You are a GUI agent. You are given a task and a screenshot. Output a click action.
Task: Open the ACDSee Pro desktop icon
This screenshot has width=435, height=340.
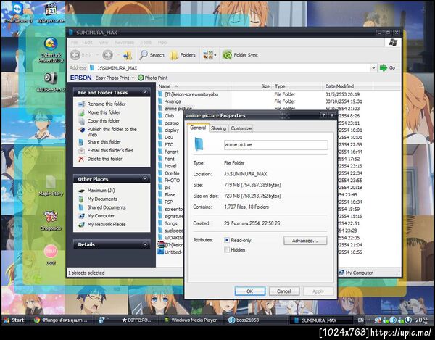51,82
